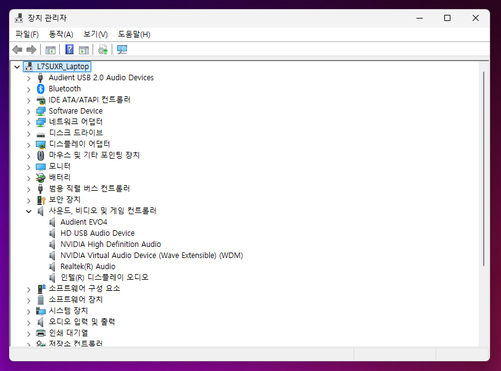Go back with the left arrow toolbar icon
This screenshot has width=501, height=371.
(x=17, y=49)
